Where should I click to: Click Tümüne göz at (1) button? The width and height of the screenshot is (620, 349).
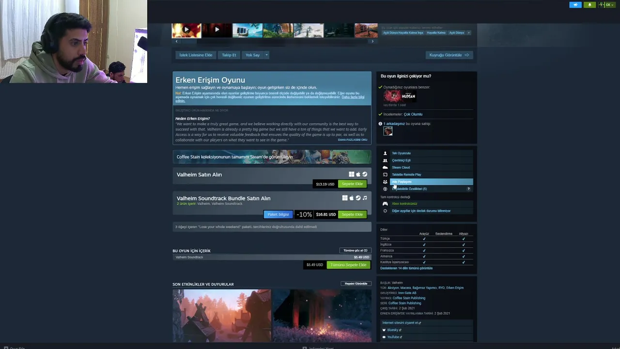356,251
